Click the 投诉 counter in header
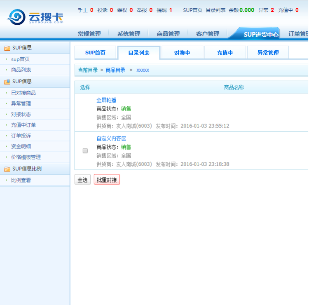 (x=105, y=10)
